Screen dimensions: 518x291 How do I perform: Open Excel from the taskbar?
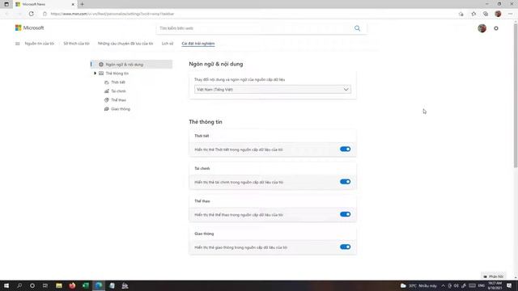(86, 285)
